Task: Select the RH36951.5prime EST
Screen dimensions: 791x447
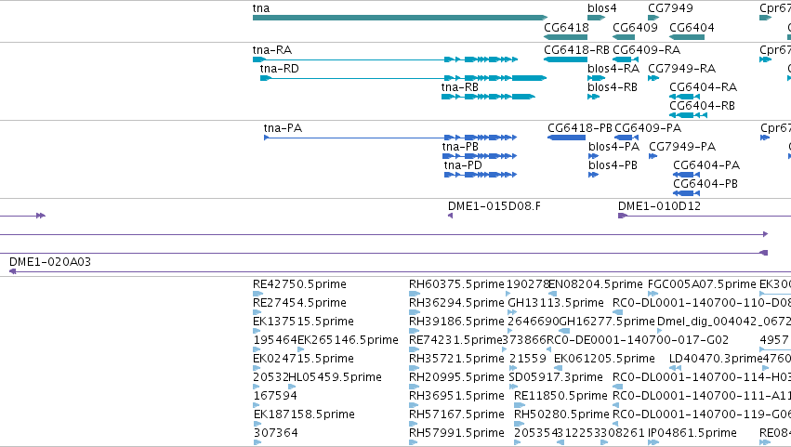Action: (414, 405)
